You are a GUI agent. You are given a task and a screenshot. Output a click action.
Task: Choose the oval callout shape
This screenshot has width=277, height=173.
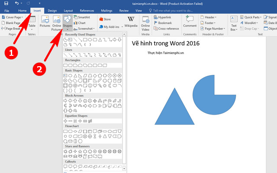[75, 167]
